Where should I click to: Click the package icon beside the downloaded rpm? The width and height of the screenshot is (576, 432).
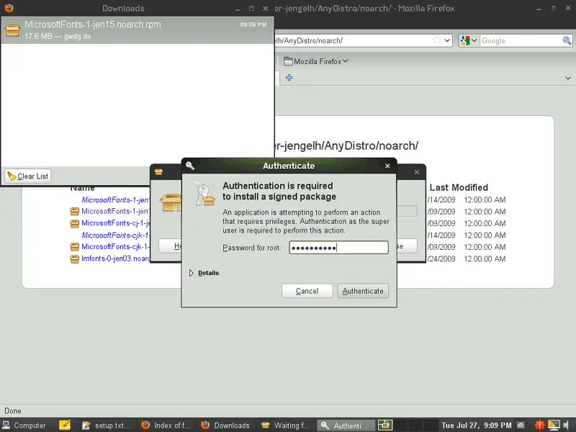(12, 30)
